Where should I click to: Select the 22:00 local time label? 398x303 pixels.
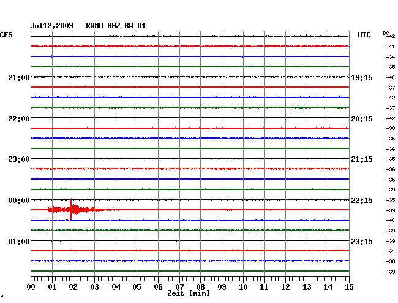pos(19,119)
